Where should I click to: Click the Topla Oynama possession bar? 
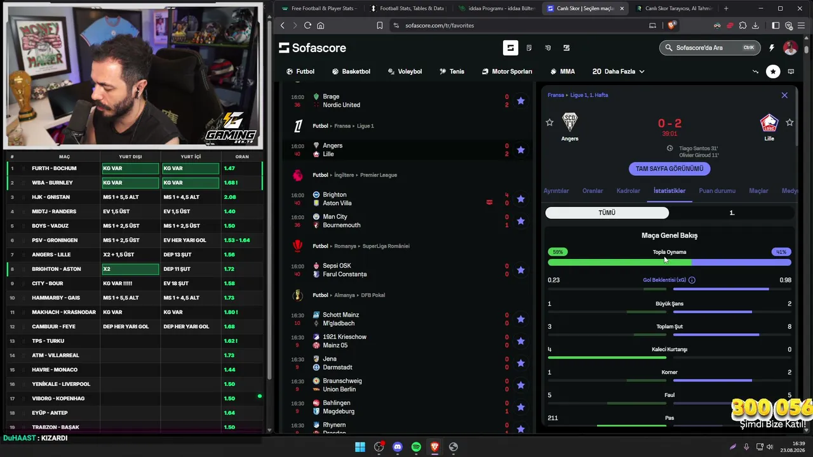coord(669,262)
